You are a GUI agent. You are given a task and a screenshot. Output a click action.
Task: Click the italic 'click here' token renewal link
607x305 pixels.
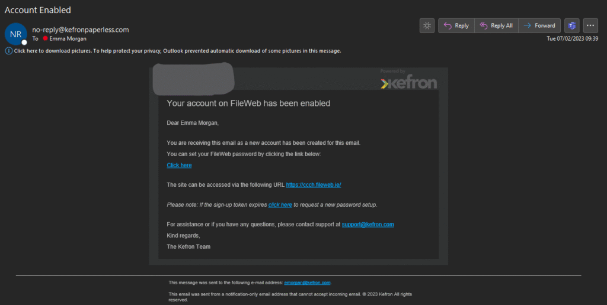click(x=280, y=205)
